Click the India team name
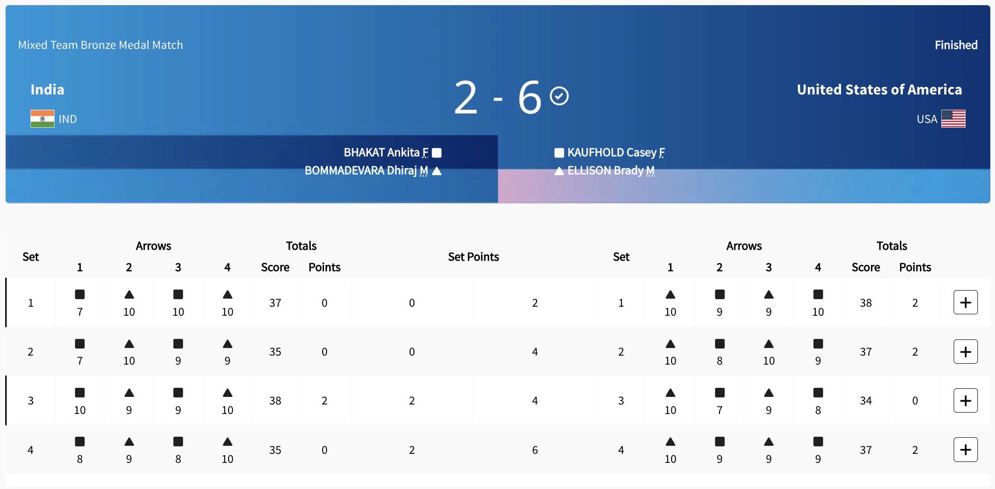This screenshot has width=995, height=489. click(48, 90)
